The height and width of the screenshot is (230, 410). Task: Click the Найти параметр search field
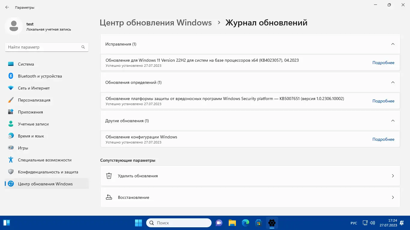(x=47, y=47)
